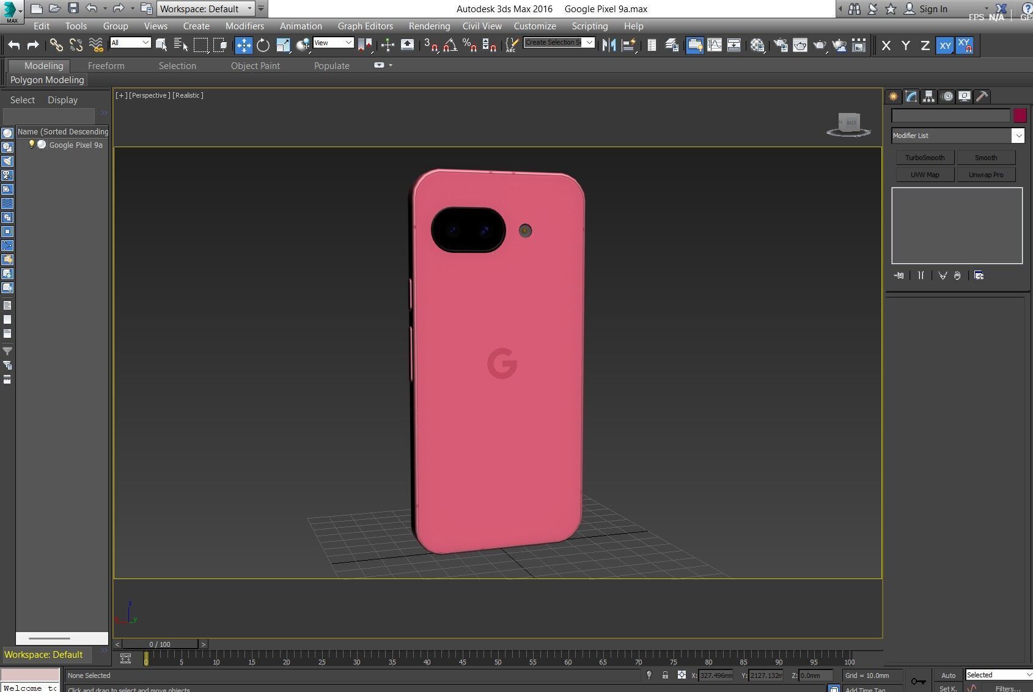Click the pink MAXScript listener box
1033x692 pixels.
(30, 674)
